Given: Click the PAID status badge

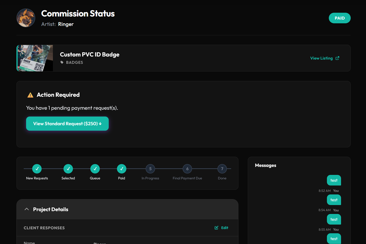Looking at the screenshot, I should pyautogui.click(x=339, y=18).
